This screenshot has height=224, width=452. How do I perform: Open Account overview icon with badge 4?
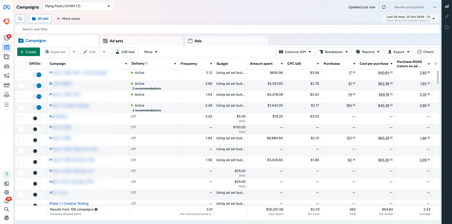[7, 38]
